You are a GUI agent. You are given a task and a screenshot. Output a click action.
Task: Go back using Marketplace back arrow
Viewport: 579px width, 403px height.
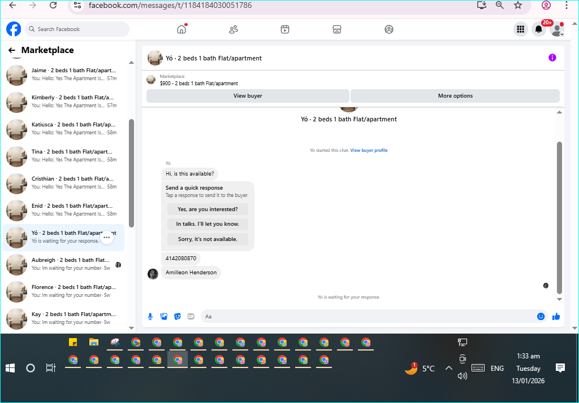click(12, 50)
